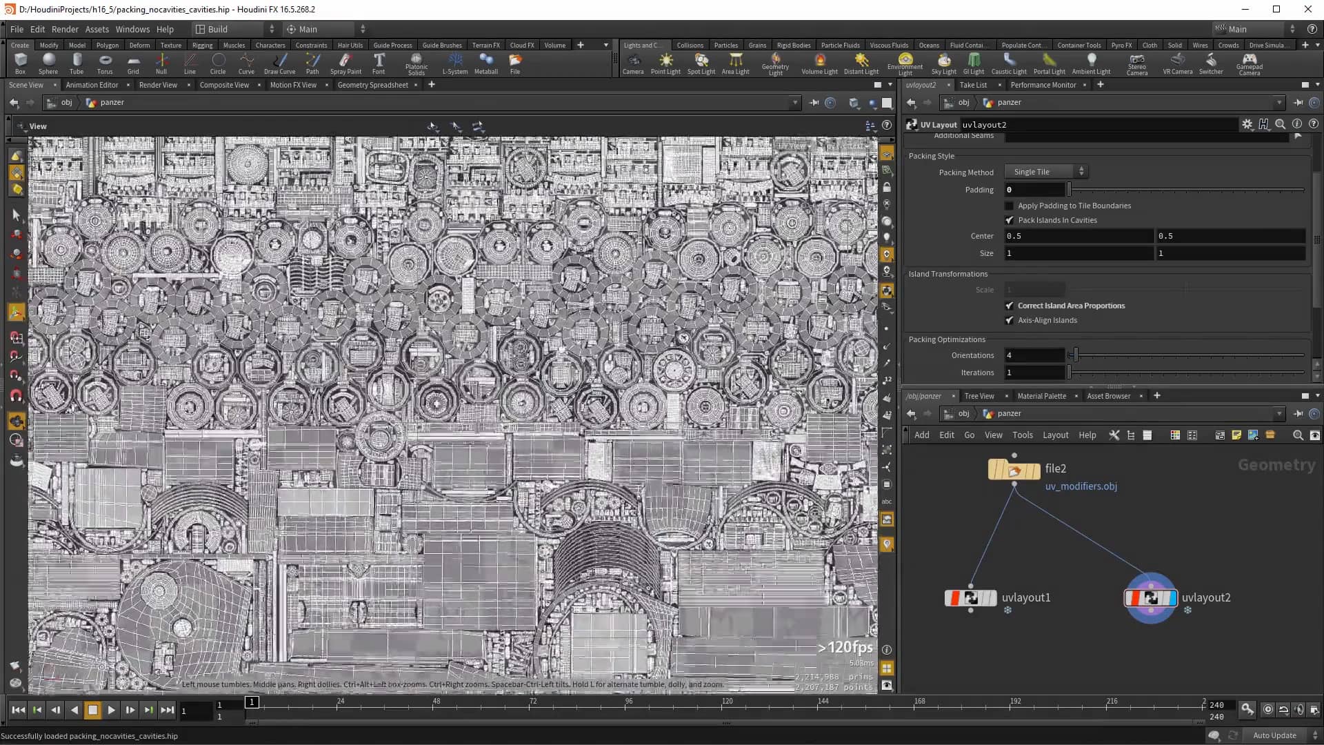Open the network editor search icon

[1298, 435]
